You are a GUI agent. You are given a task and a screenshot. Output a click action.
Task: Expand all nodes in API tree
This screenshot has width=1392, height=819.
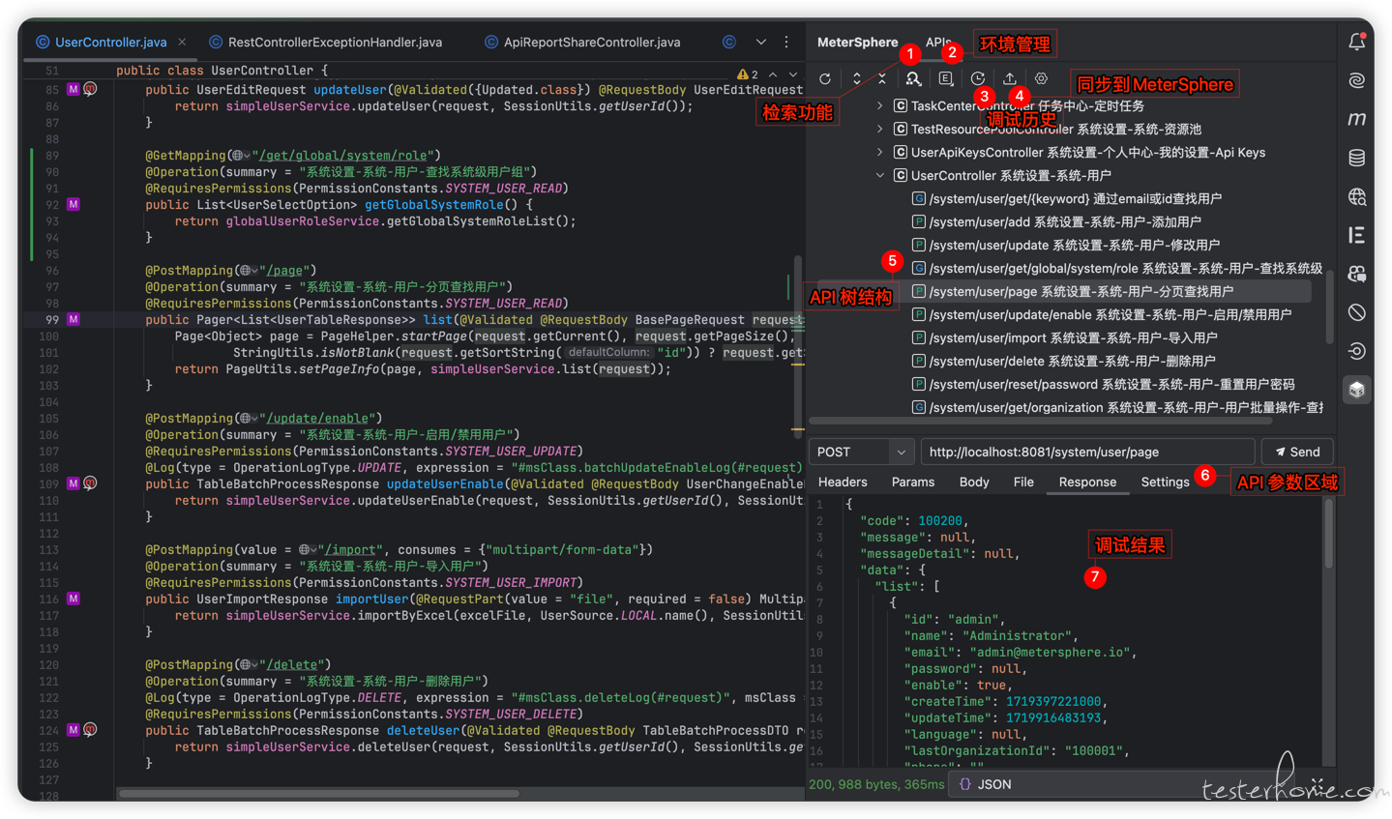click(856, 79)
